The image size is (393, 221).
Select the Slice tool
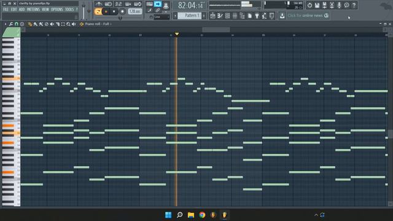[57, 24]
